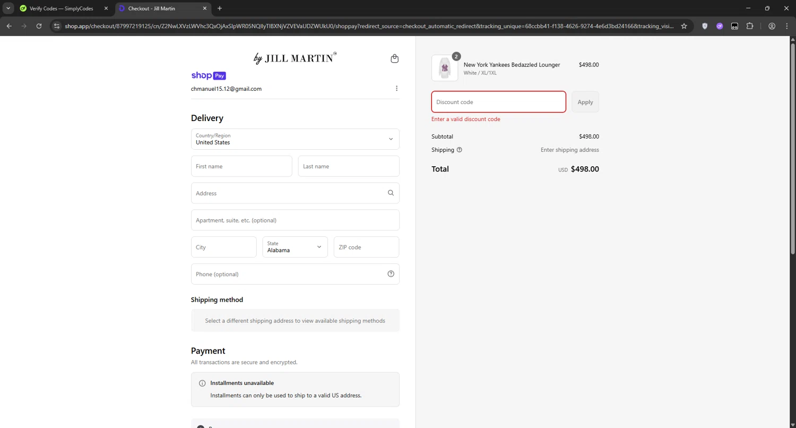Click the Apartment, suite, etc. field
796x428 pixels.
click(295, 220)
